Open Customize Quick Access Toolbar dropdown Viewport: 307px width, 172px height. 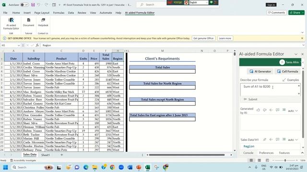59,5
